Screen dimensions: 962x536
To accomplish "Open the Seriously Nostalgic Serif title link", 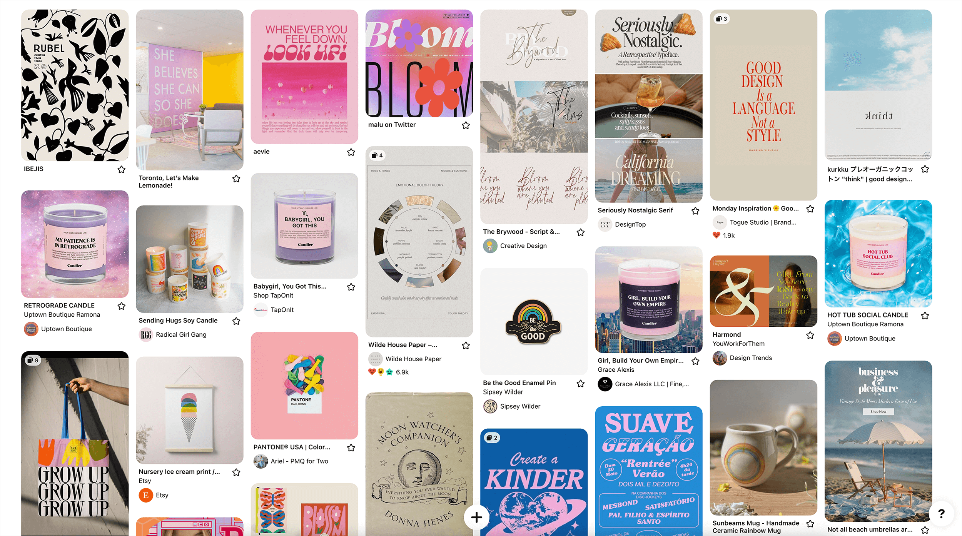I will (635, 210).
